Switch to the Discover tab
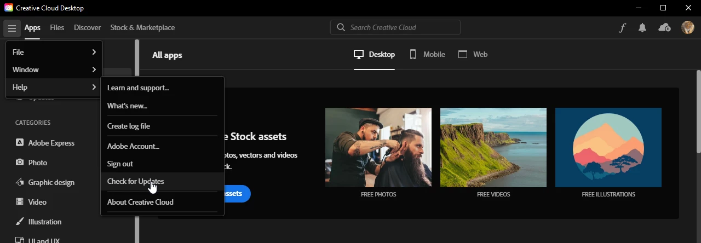The height and width of the screenshot is (243, 701). (87, 27)
